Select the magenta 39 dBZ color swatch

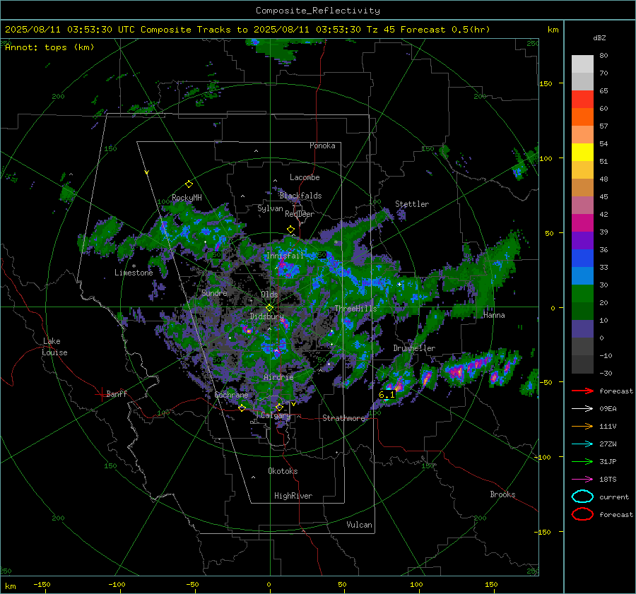[x=582, y=223]
